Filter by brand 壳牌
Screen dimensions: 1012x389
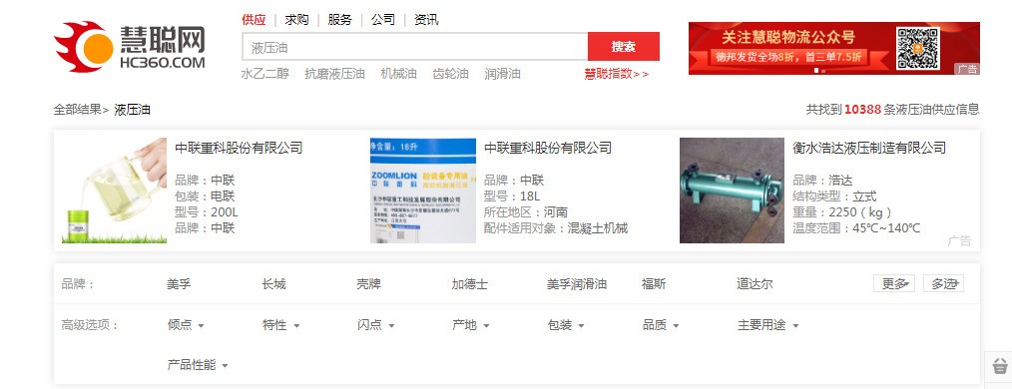(x=368, y=284)
